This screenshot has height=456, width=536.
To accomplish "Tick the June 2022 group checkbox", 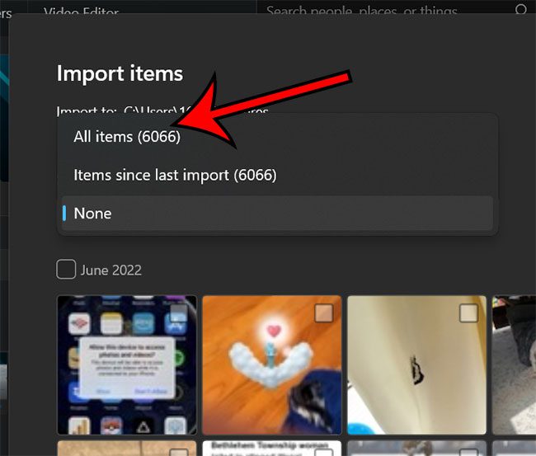I will (x=66, y=270).
